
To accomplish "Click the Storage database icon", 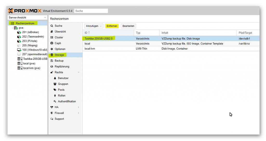I will coord(52,55).
